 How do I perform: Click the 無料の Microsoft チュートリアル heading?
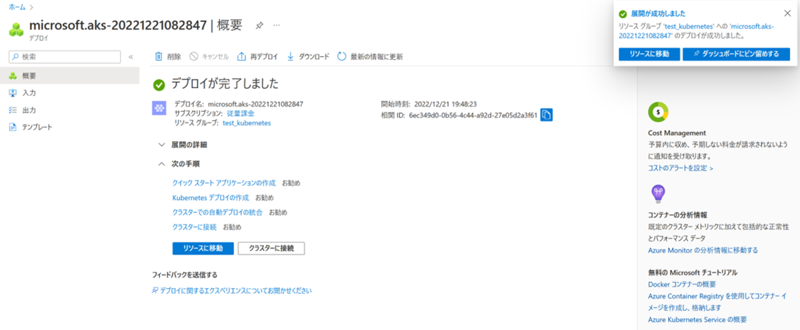693,273
